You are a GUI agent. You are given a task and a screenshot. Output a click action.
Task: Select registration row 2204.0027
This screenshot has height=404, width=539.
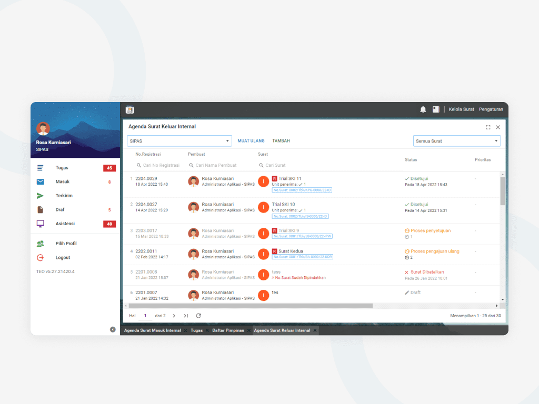click(311, 210)
